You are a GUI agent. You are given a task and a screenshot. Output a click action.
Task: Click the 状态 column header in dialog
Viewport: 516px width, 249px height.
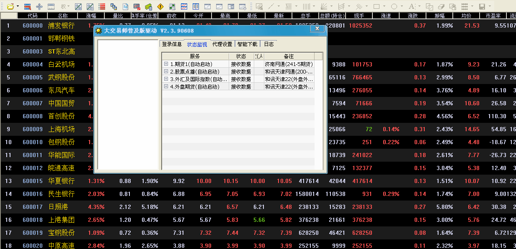point(241,56)
